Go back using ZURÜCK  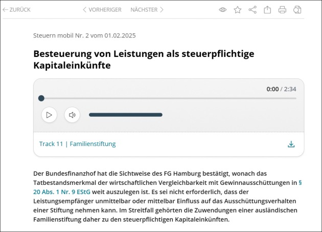coord(20,10)
